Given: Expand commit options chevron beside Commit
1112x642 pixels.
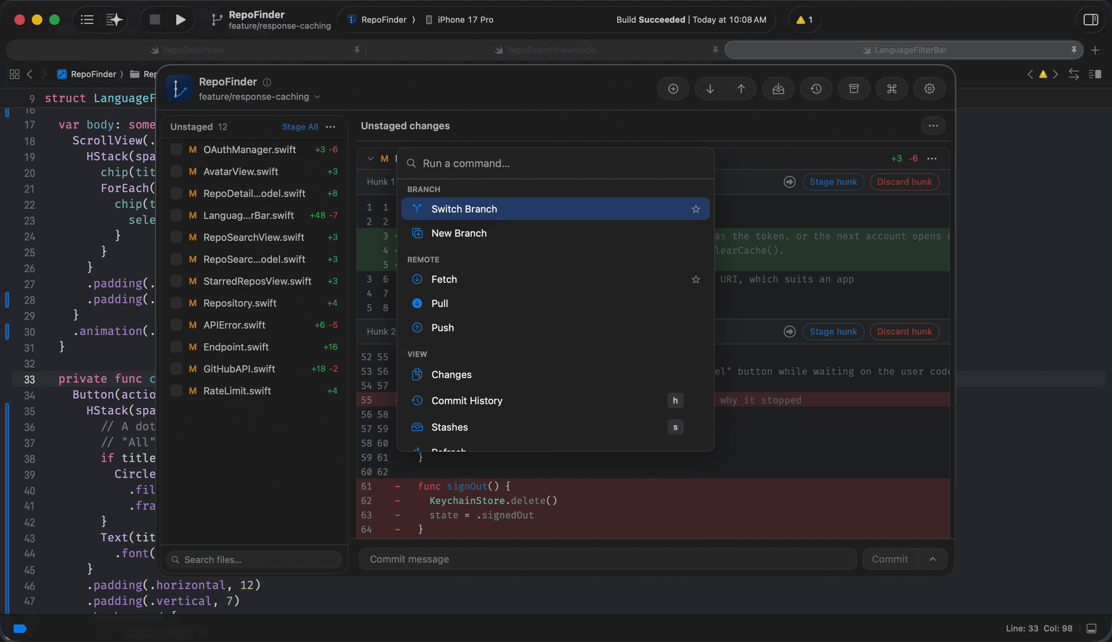Looking at the screenshot, I should tap(932, 559).
